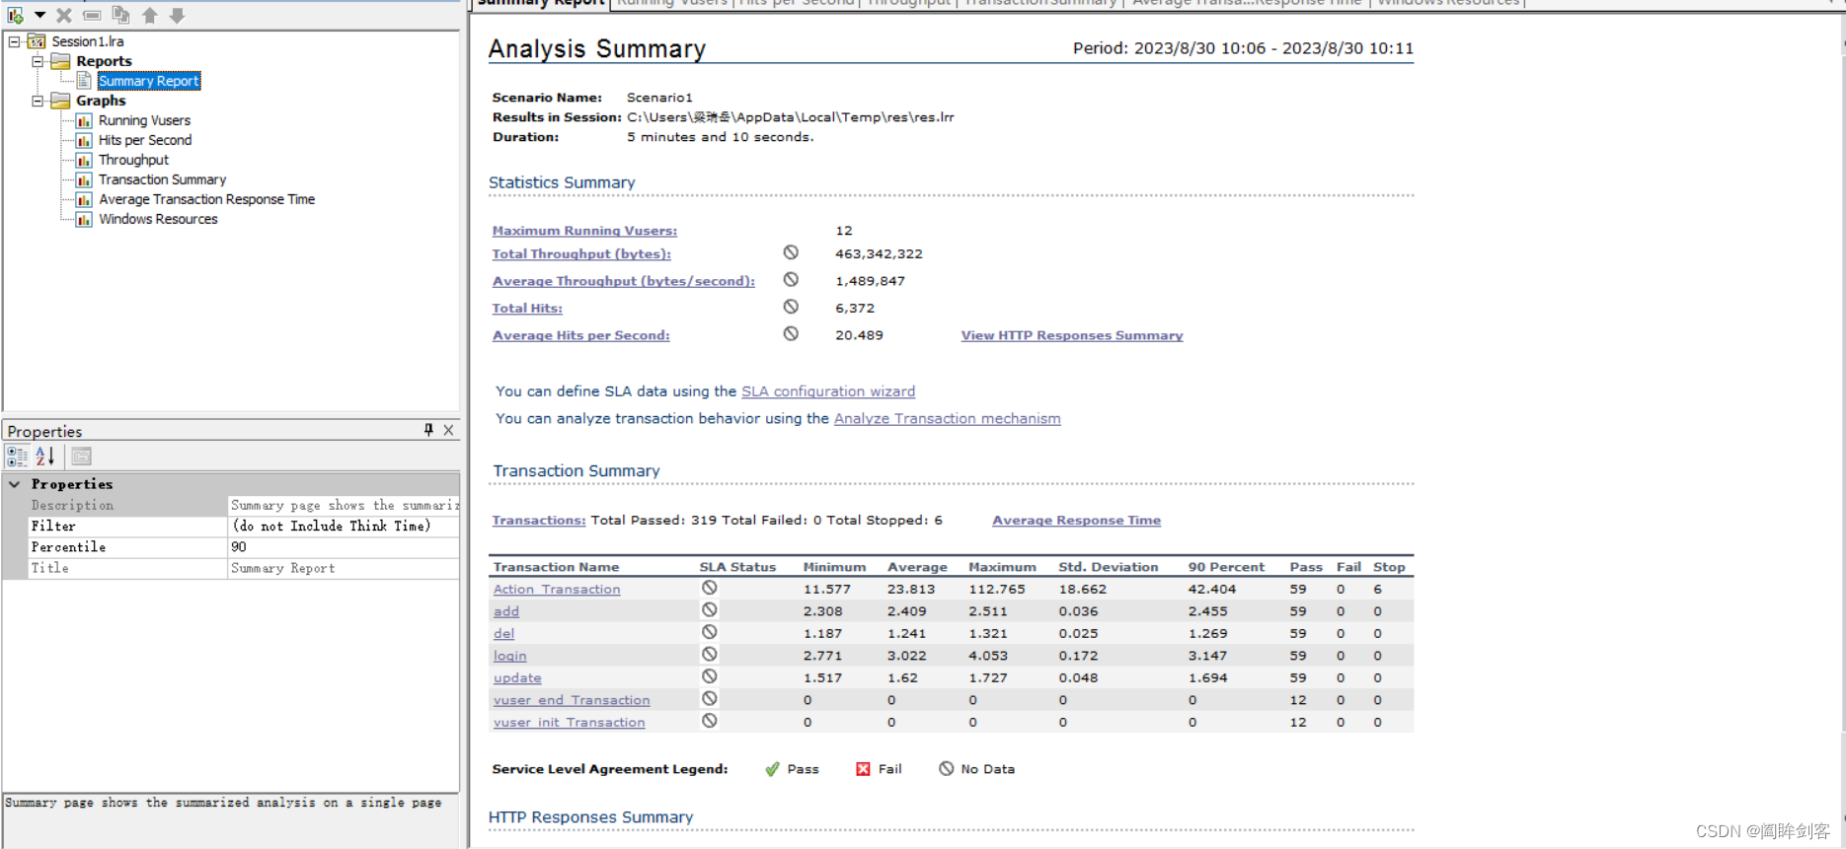Open Transaction Summary in the tree
The width and height of the screenshot is (1846, 849).
pos(162,179)
